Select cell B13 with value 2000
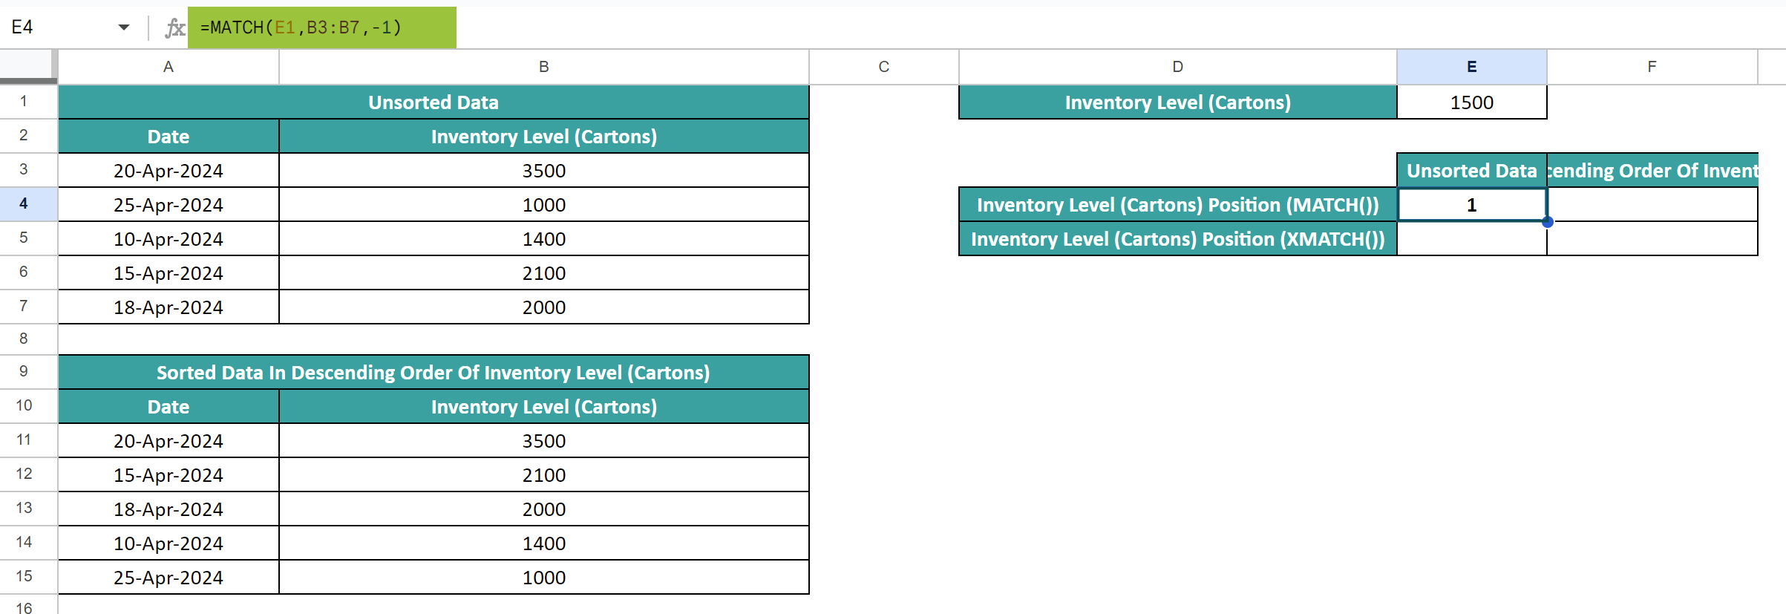Screen dimensions: 1786x614 [x=544, y=509]
